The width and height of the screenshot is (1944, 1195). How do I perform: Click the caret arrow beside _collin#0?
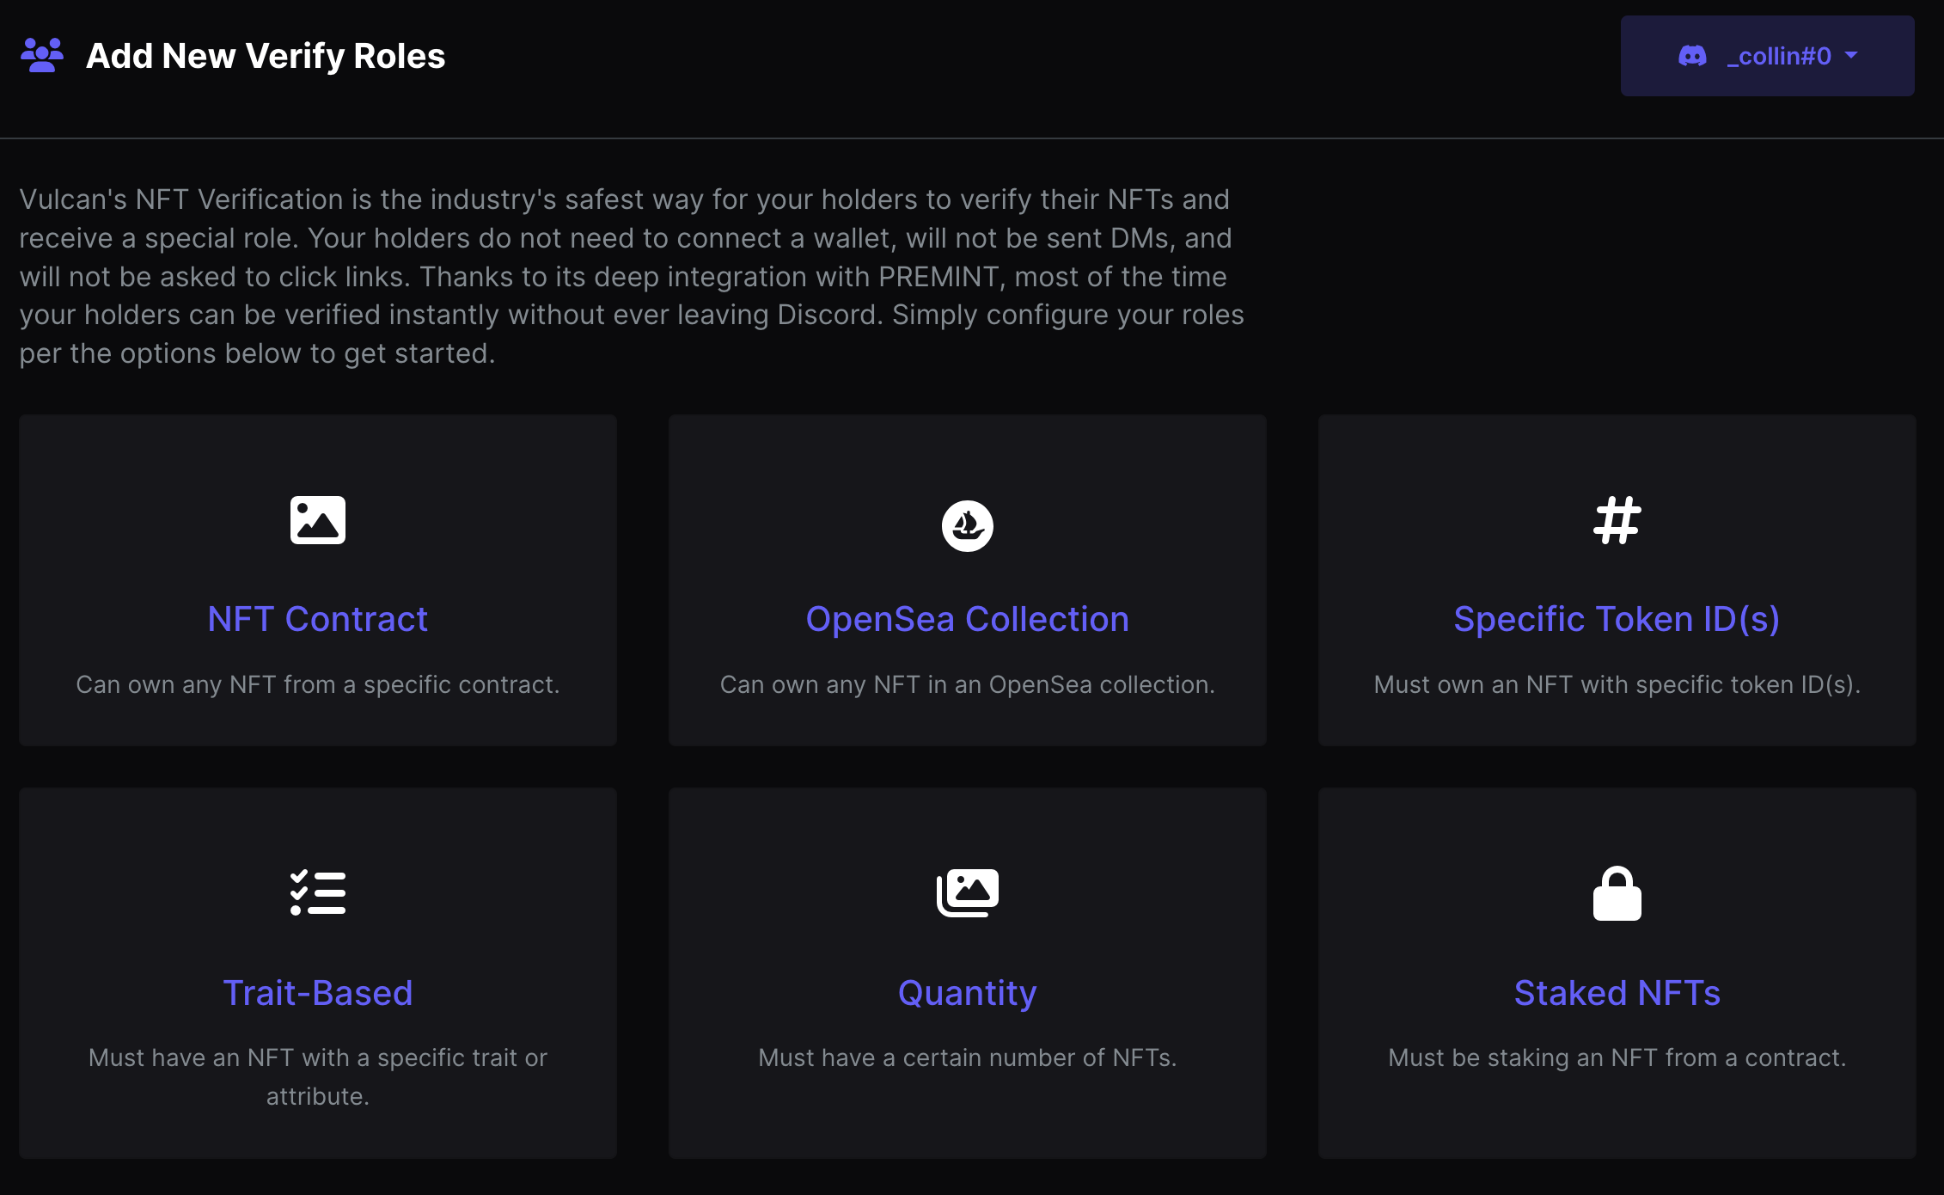(x=1851, y=56)
